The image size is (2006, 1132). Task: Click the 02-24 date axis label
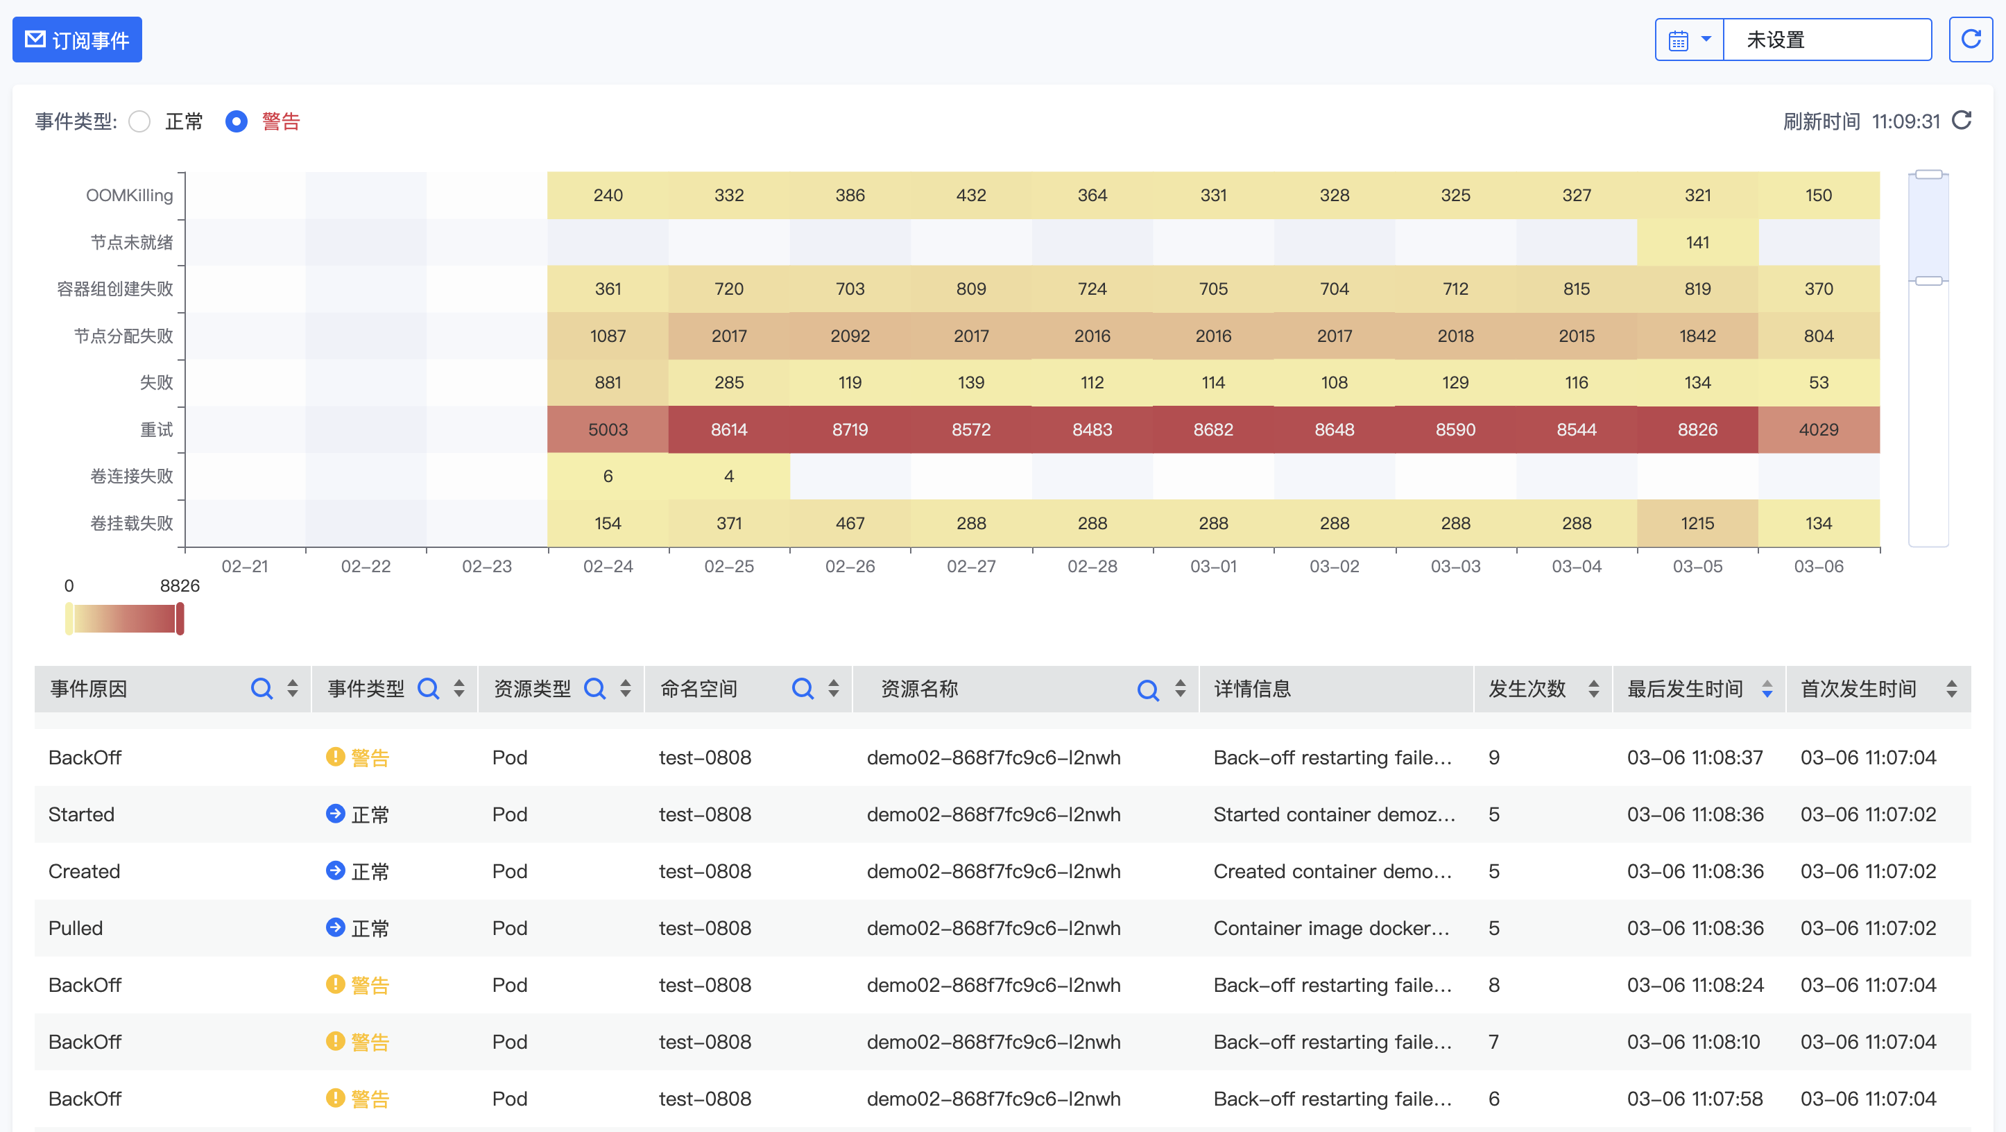pos(608,566)
